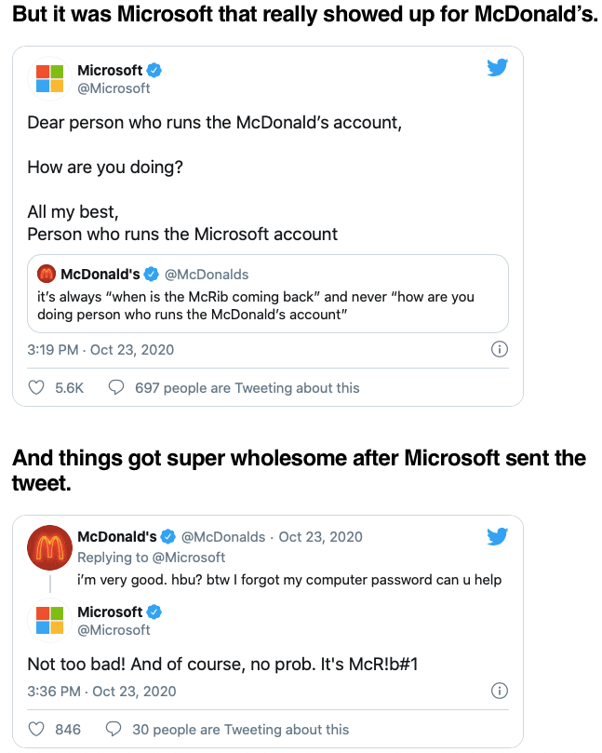Open Microsoft logo avatar in first tweet
602x753 pixels.
tap(50, 78)
